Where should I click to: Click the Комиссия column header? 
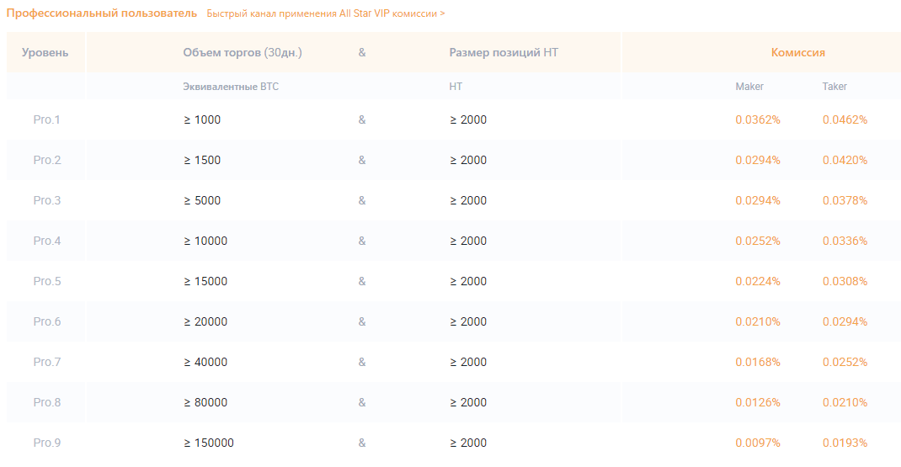pos(797,52)
